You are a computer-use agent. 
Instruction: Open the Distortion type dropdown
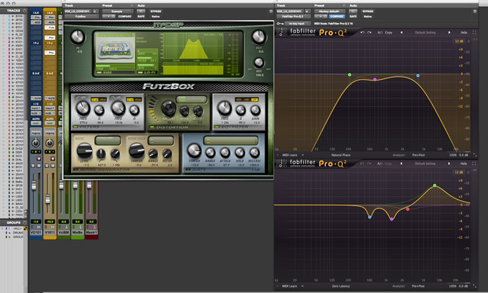click(191, 99)
